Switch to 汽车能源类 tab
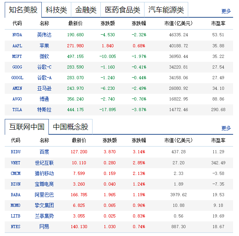This screenshot has width=239, height=236. (166, 10)
